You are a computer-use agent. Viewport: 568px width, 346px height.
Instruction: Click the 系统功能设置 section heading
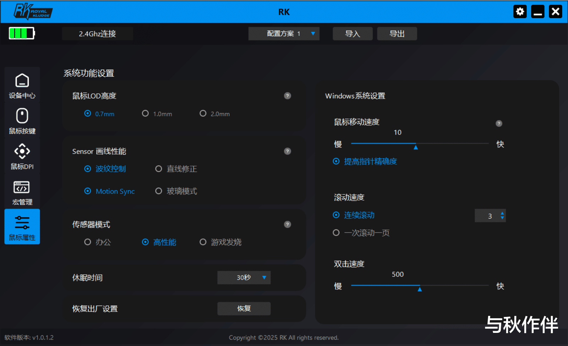pyautogui.click(x=88, y=73)
